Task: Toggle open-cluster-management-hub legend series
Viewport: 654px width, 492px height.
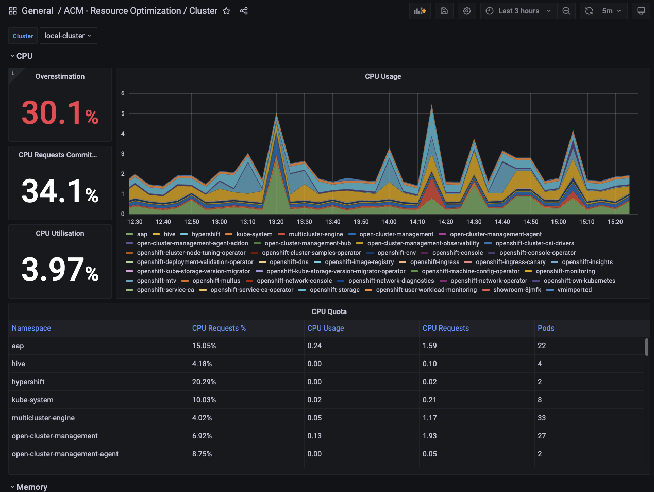Action: point(308,243)
